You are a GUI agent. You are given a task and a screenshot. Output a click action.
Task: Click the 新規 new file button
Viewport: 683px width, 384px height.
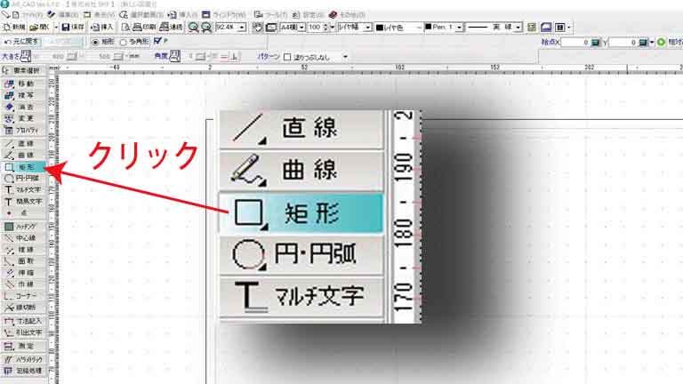14,27
